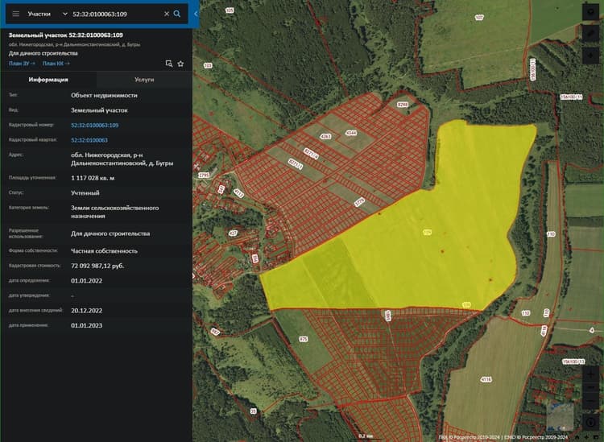Open cadastral quarter 52:32:0100063 link

89,140
